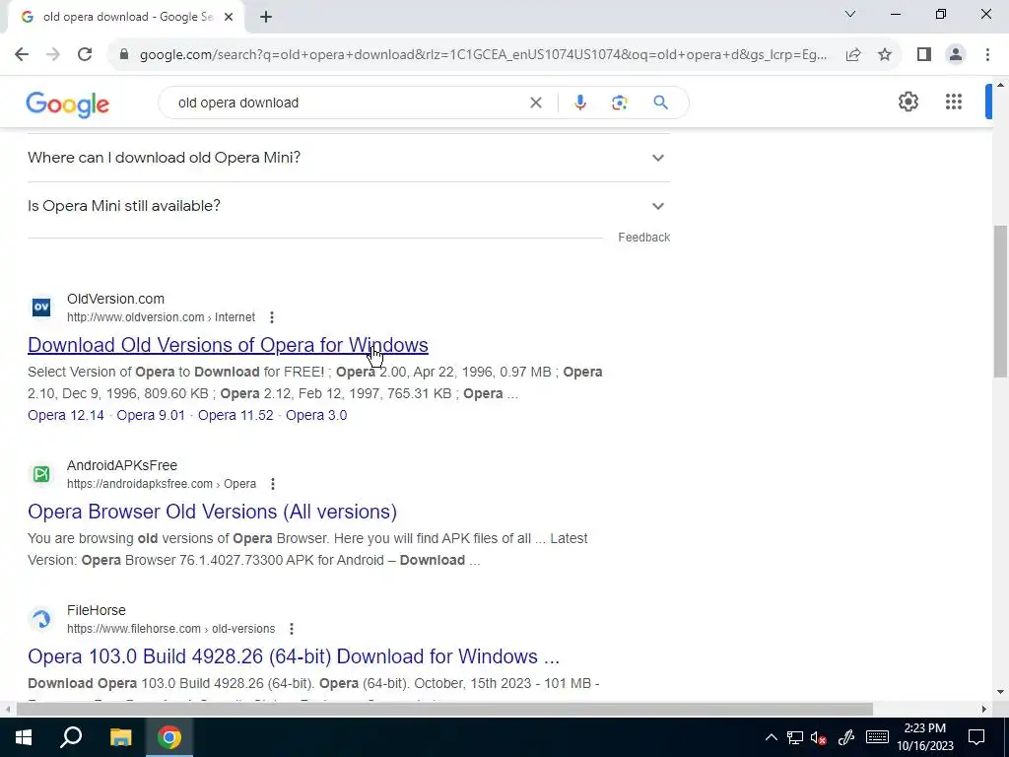Bookmark this page with star icon
This screenshot has width=1009, height=757.
(x=885, y=55)
